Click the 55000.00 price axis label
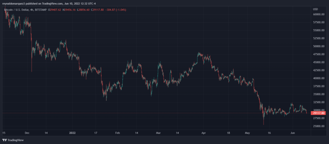The width and height of the screenshot is (329, 144). 319,30
